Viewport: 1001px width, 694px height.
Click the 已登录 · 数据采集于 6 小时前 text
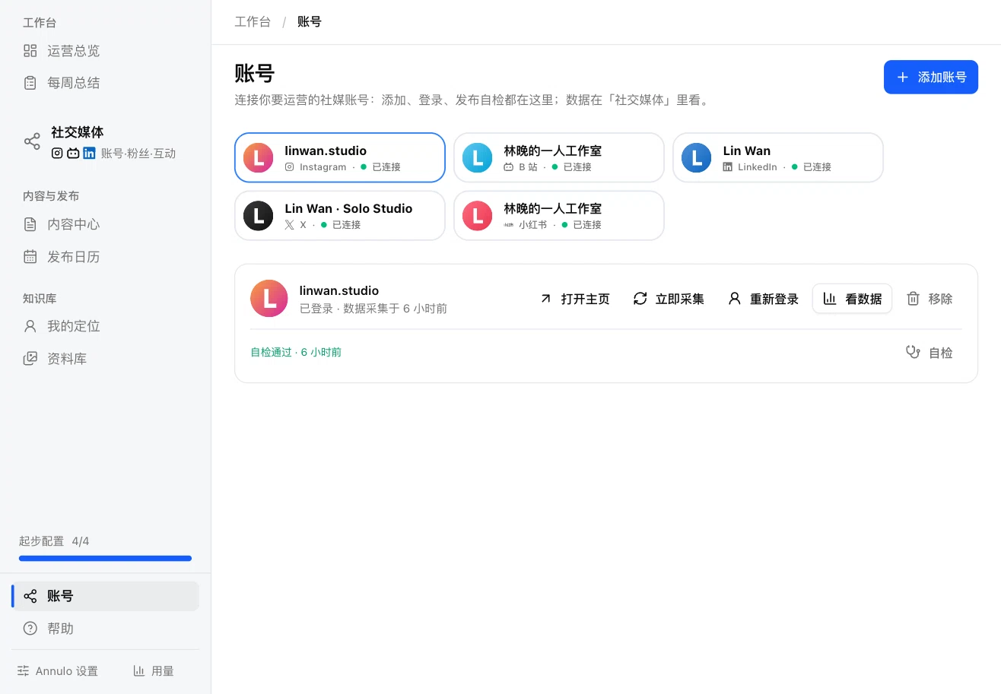(373, 309)
